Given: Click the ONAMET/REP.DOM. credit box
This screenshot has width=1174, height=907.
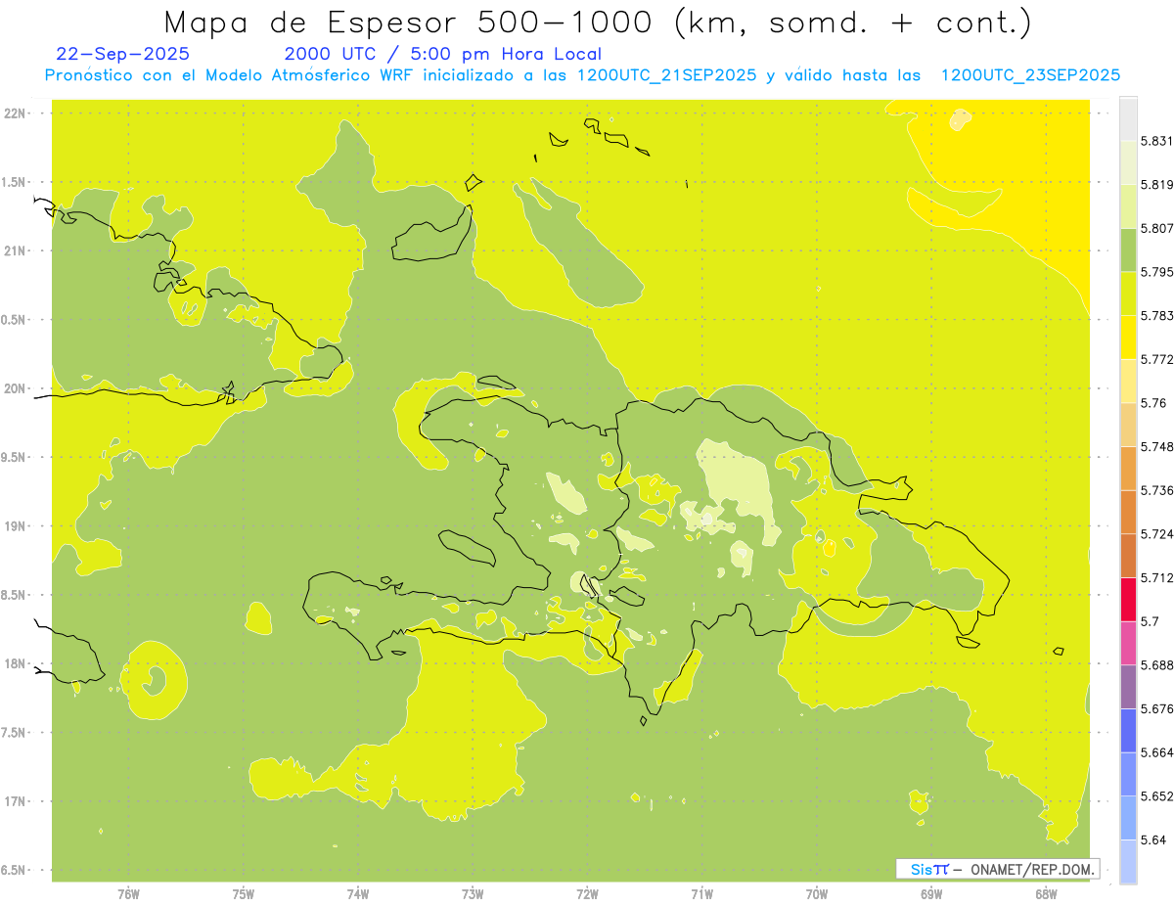Looking at the screenshot, I should (x=997, y=869).
